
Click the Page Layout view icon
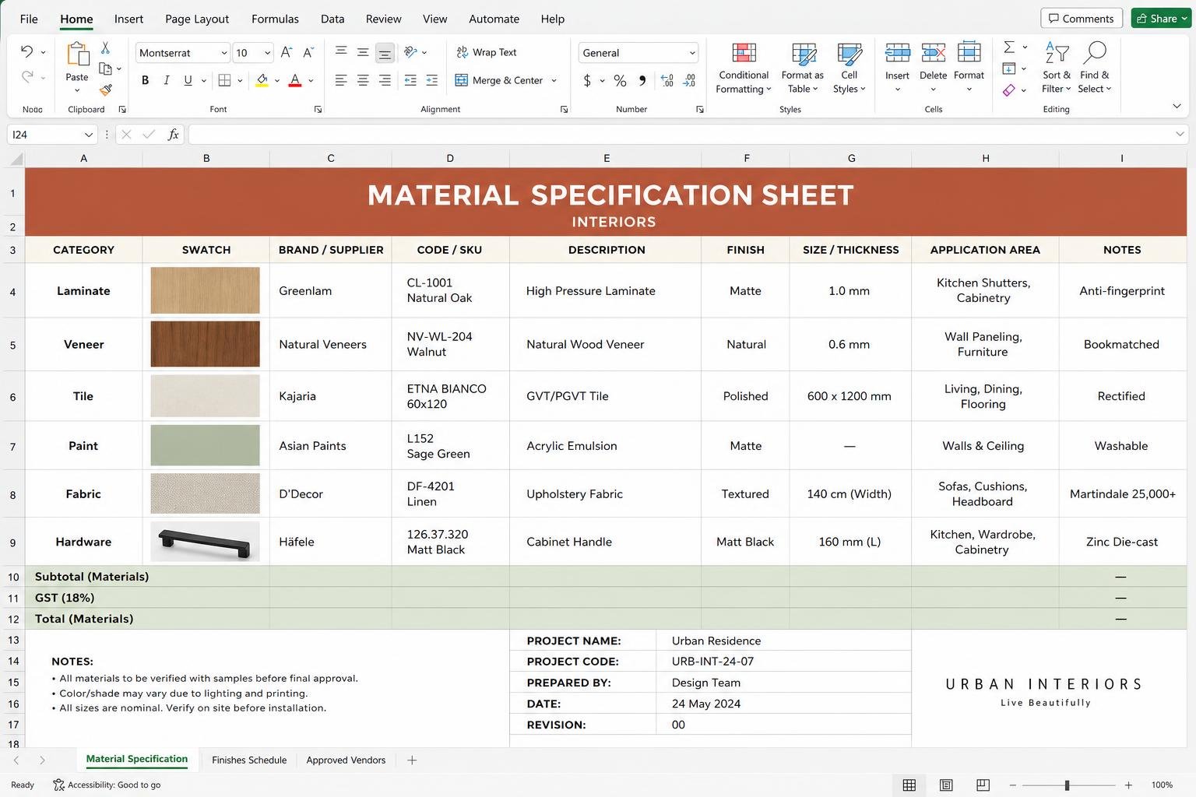coord(946,785)
